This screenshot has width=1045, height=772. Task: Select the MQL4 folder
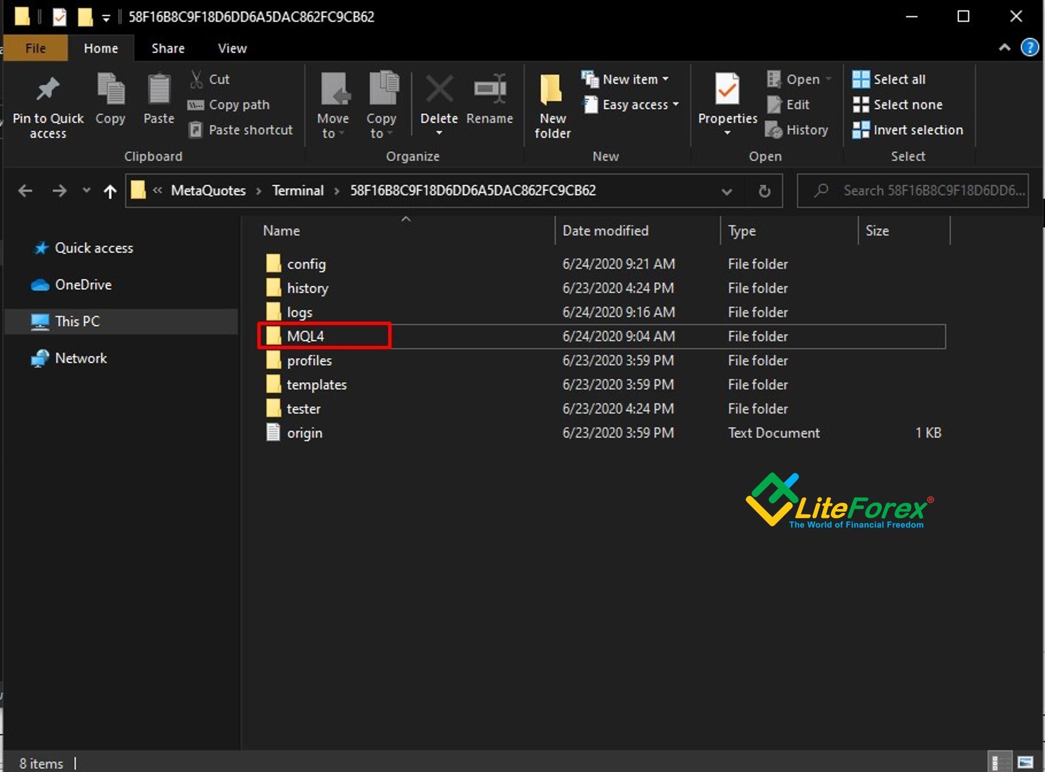(305, 336)
